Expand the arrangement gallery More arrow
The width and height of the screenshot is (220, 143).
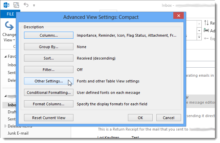coord(199,37)
